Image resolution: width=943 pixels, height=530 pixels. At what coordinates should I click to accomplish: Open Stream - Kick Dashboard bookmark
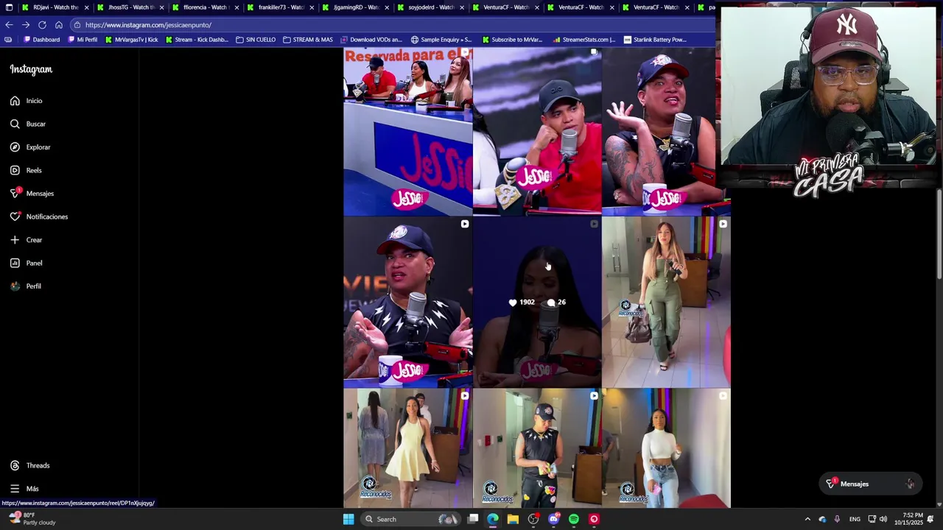(x=197, y=40)
